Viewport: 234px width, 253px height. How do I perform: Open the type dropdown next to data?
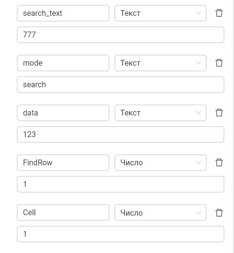(x=160, y=113)
